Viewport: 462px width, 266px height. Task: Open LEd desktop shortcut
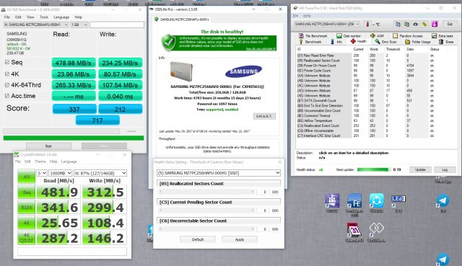coord(398,199)
